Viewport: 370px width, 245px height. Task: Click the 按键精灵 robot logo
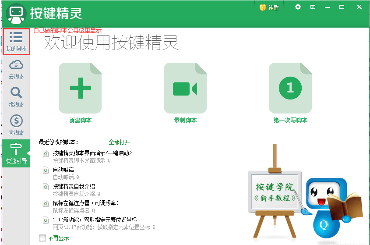tap(16, 14)
